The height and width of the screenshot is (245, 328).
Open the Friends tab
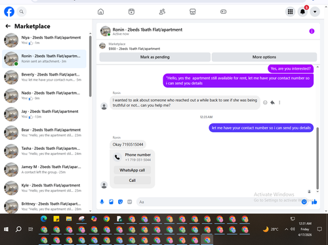(x=162, y=12)
